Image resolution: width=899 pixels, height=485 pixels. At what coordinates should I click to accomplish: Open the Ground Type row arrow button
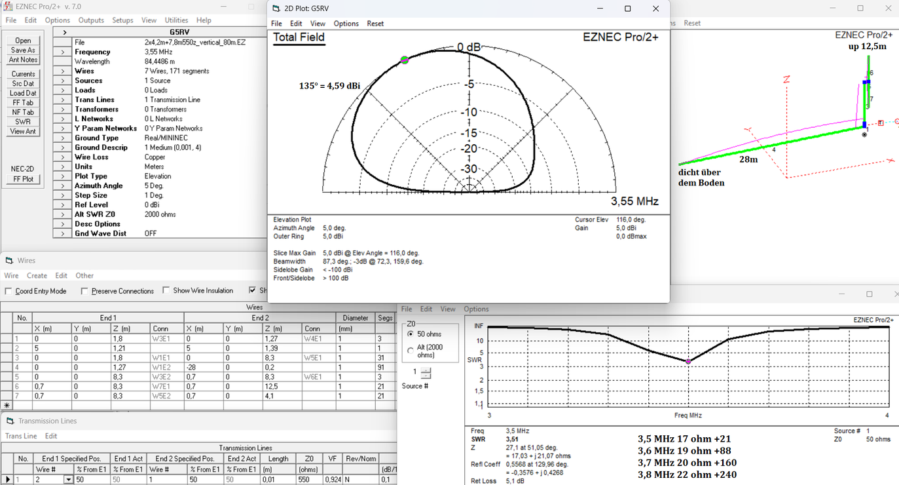coord(63,138)
